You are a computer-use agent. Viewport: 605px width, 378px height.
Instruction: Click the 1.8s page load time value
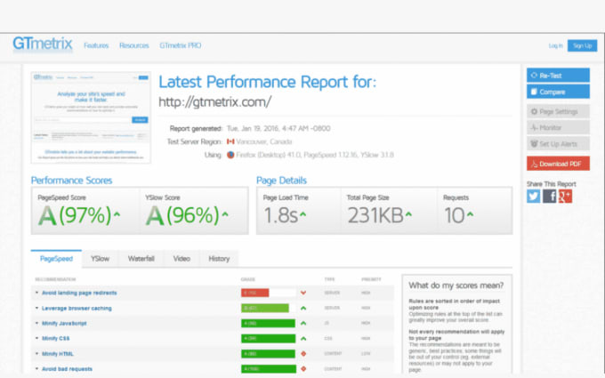[x=280, y=215]
